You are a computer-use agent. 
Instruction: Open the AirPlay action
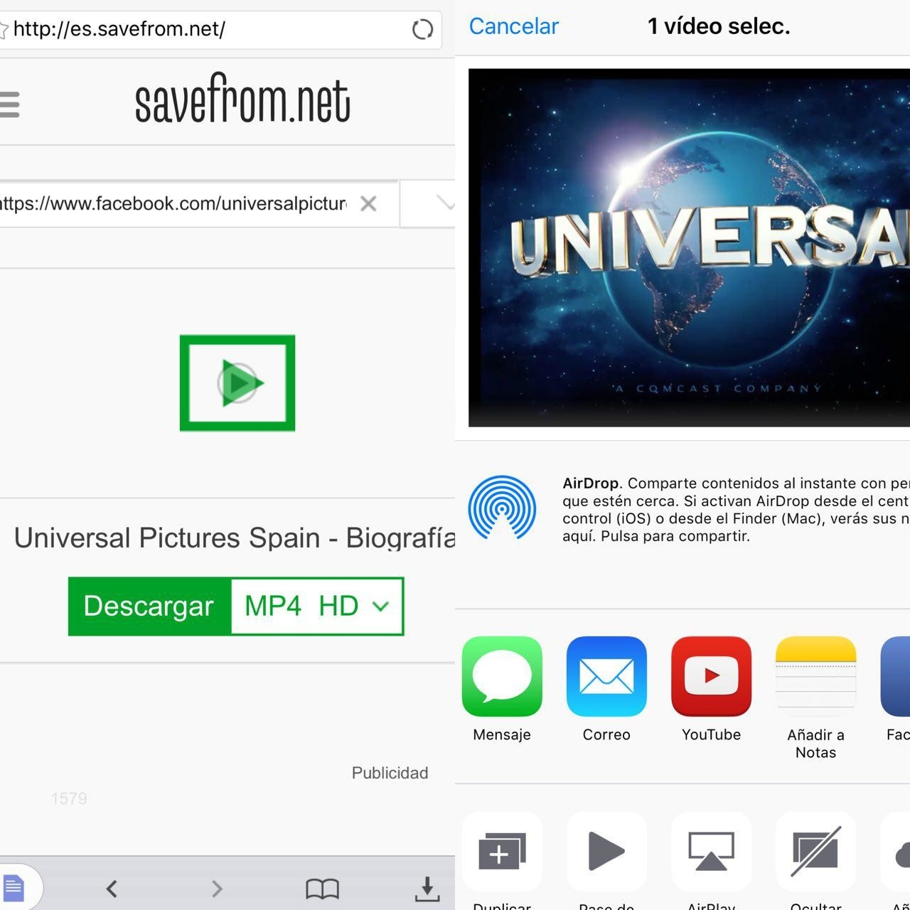(x=711, y=852)
